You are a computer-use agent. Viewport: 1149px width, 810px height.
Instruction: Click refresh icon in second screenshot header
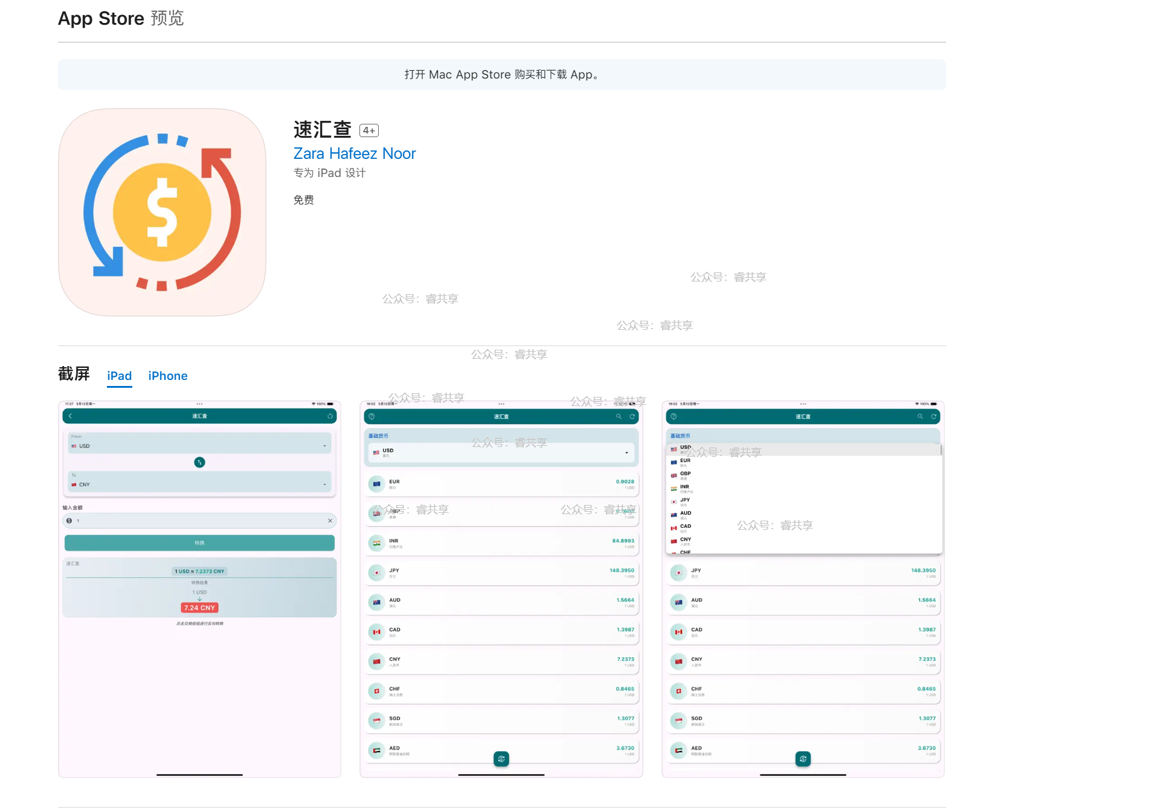pyautogui.click(x=632, y=417)
